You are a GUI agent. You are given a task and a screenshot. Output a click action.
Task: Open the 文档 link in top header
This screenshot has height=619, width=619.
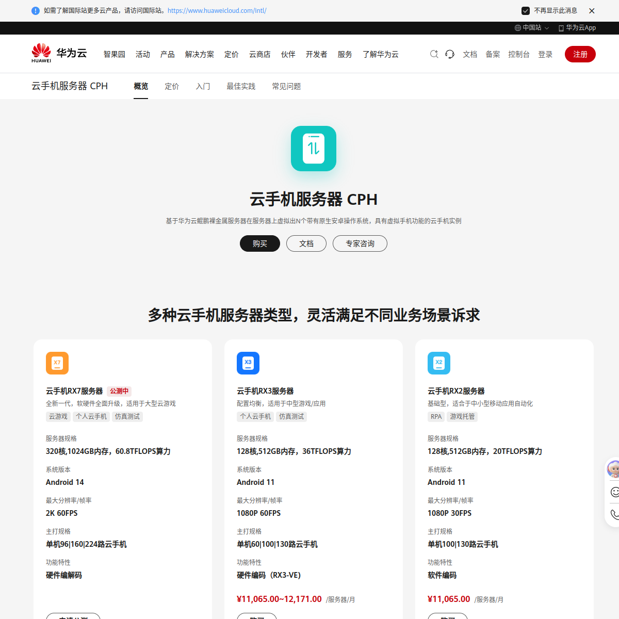pos(470,54)
